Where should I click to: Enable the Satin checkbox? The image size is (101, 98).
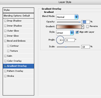(x=5, y=56)
